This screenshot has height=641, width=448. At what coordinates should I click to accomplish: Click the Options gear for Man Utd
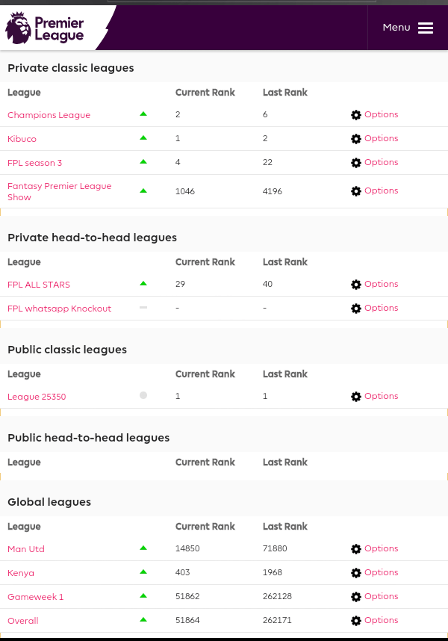[x=356, y=548]
